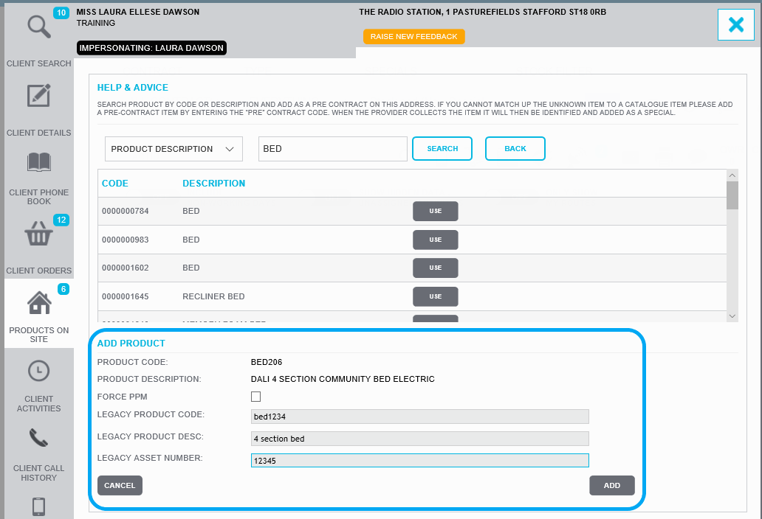This screenshot has height=519, width=762.
Task: Click the results list scrollbar thumb
Action: (x=732, y=195)
